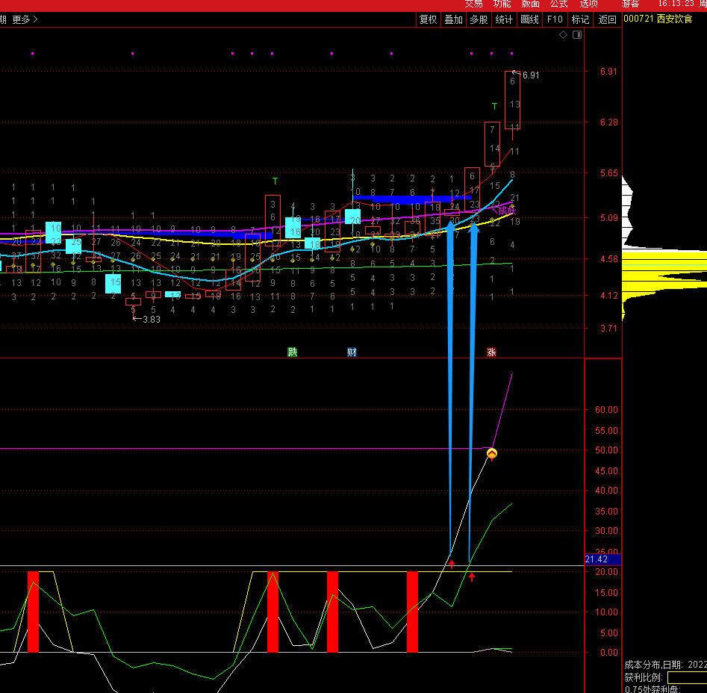707x693 pixels.
Task: Click the 5.09 price axis label
Action: coord(608,218)
